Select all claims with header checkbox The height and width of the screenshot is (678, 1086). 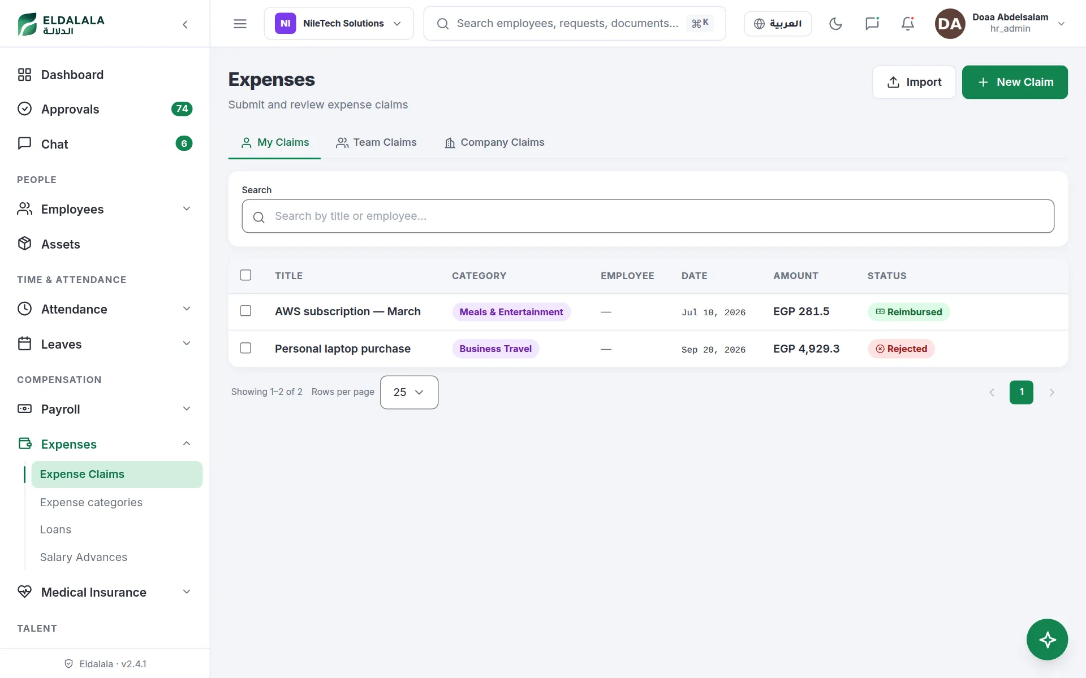[x=245, y=275]
